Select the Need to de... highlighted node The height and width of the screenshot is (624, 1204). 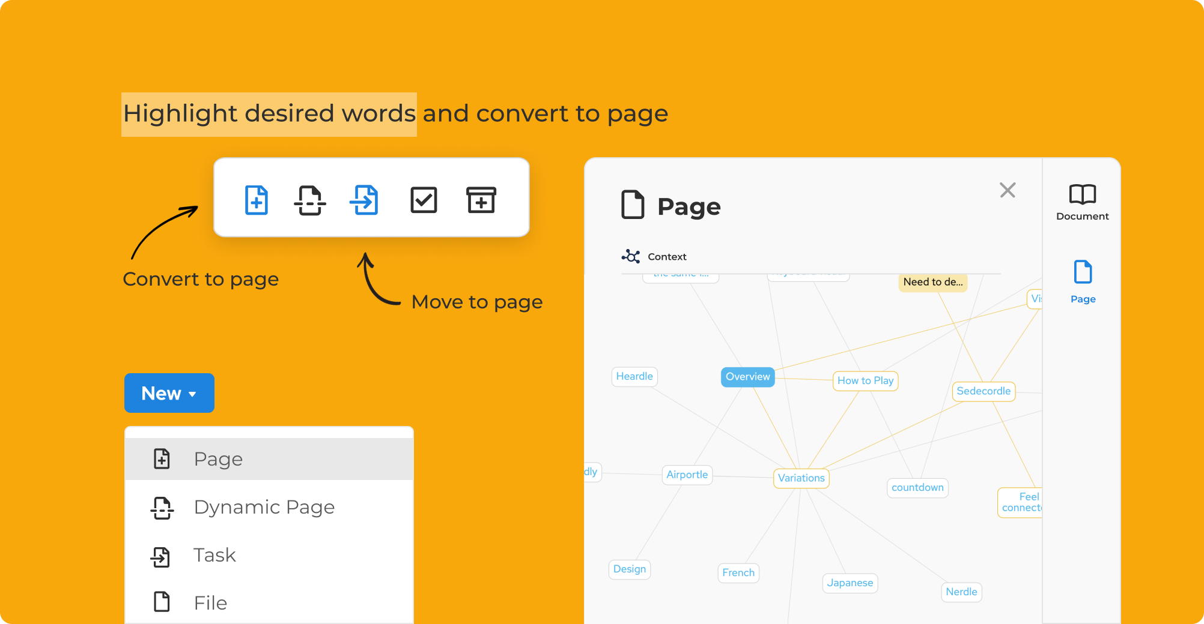[x=932, y=282]
